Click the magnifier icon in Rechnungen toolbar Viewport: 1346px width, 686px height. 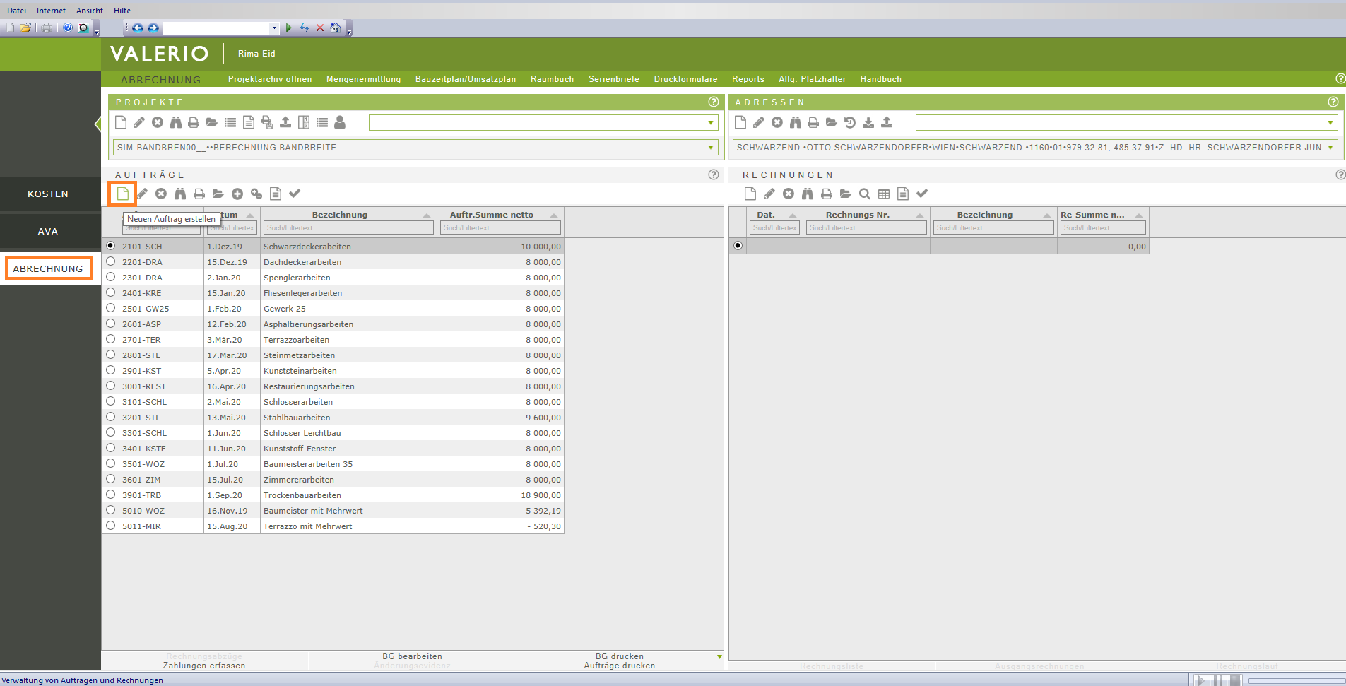coord(865,194)
